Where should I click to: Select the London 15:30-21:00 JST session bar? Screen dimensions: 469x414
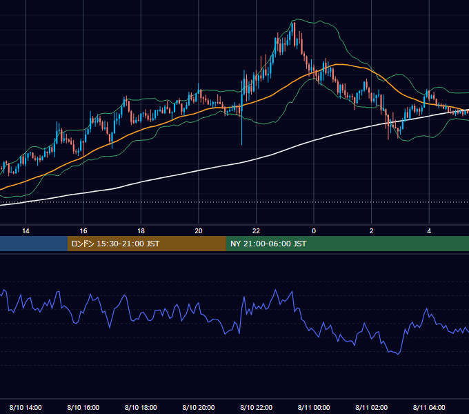pyautogui.click(x=146, y=244)
